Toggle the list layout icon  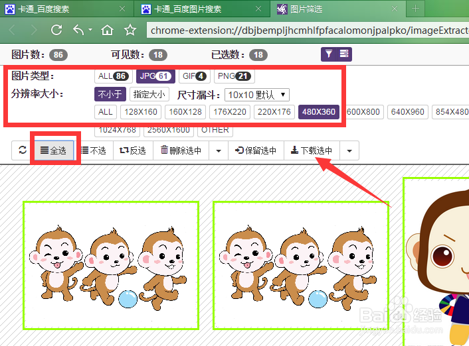[344, 54]
